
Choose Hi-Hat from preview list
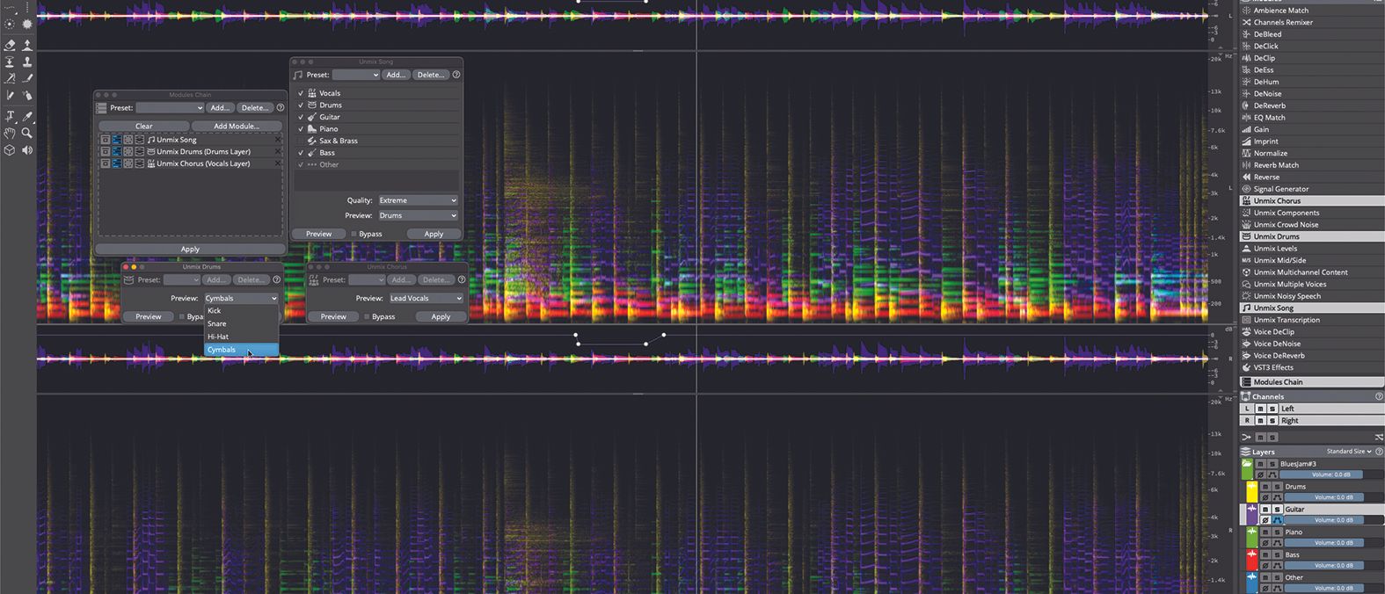click(241, 337)
